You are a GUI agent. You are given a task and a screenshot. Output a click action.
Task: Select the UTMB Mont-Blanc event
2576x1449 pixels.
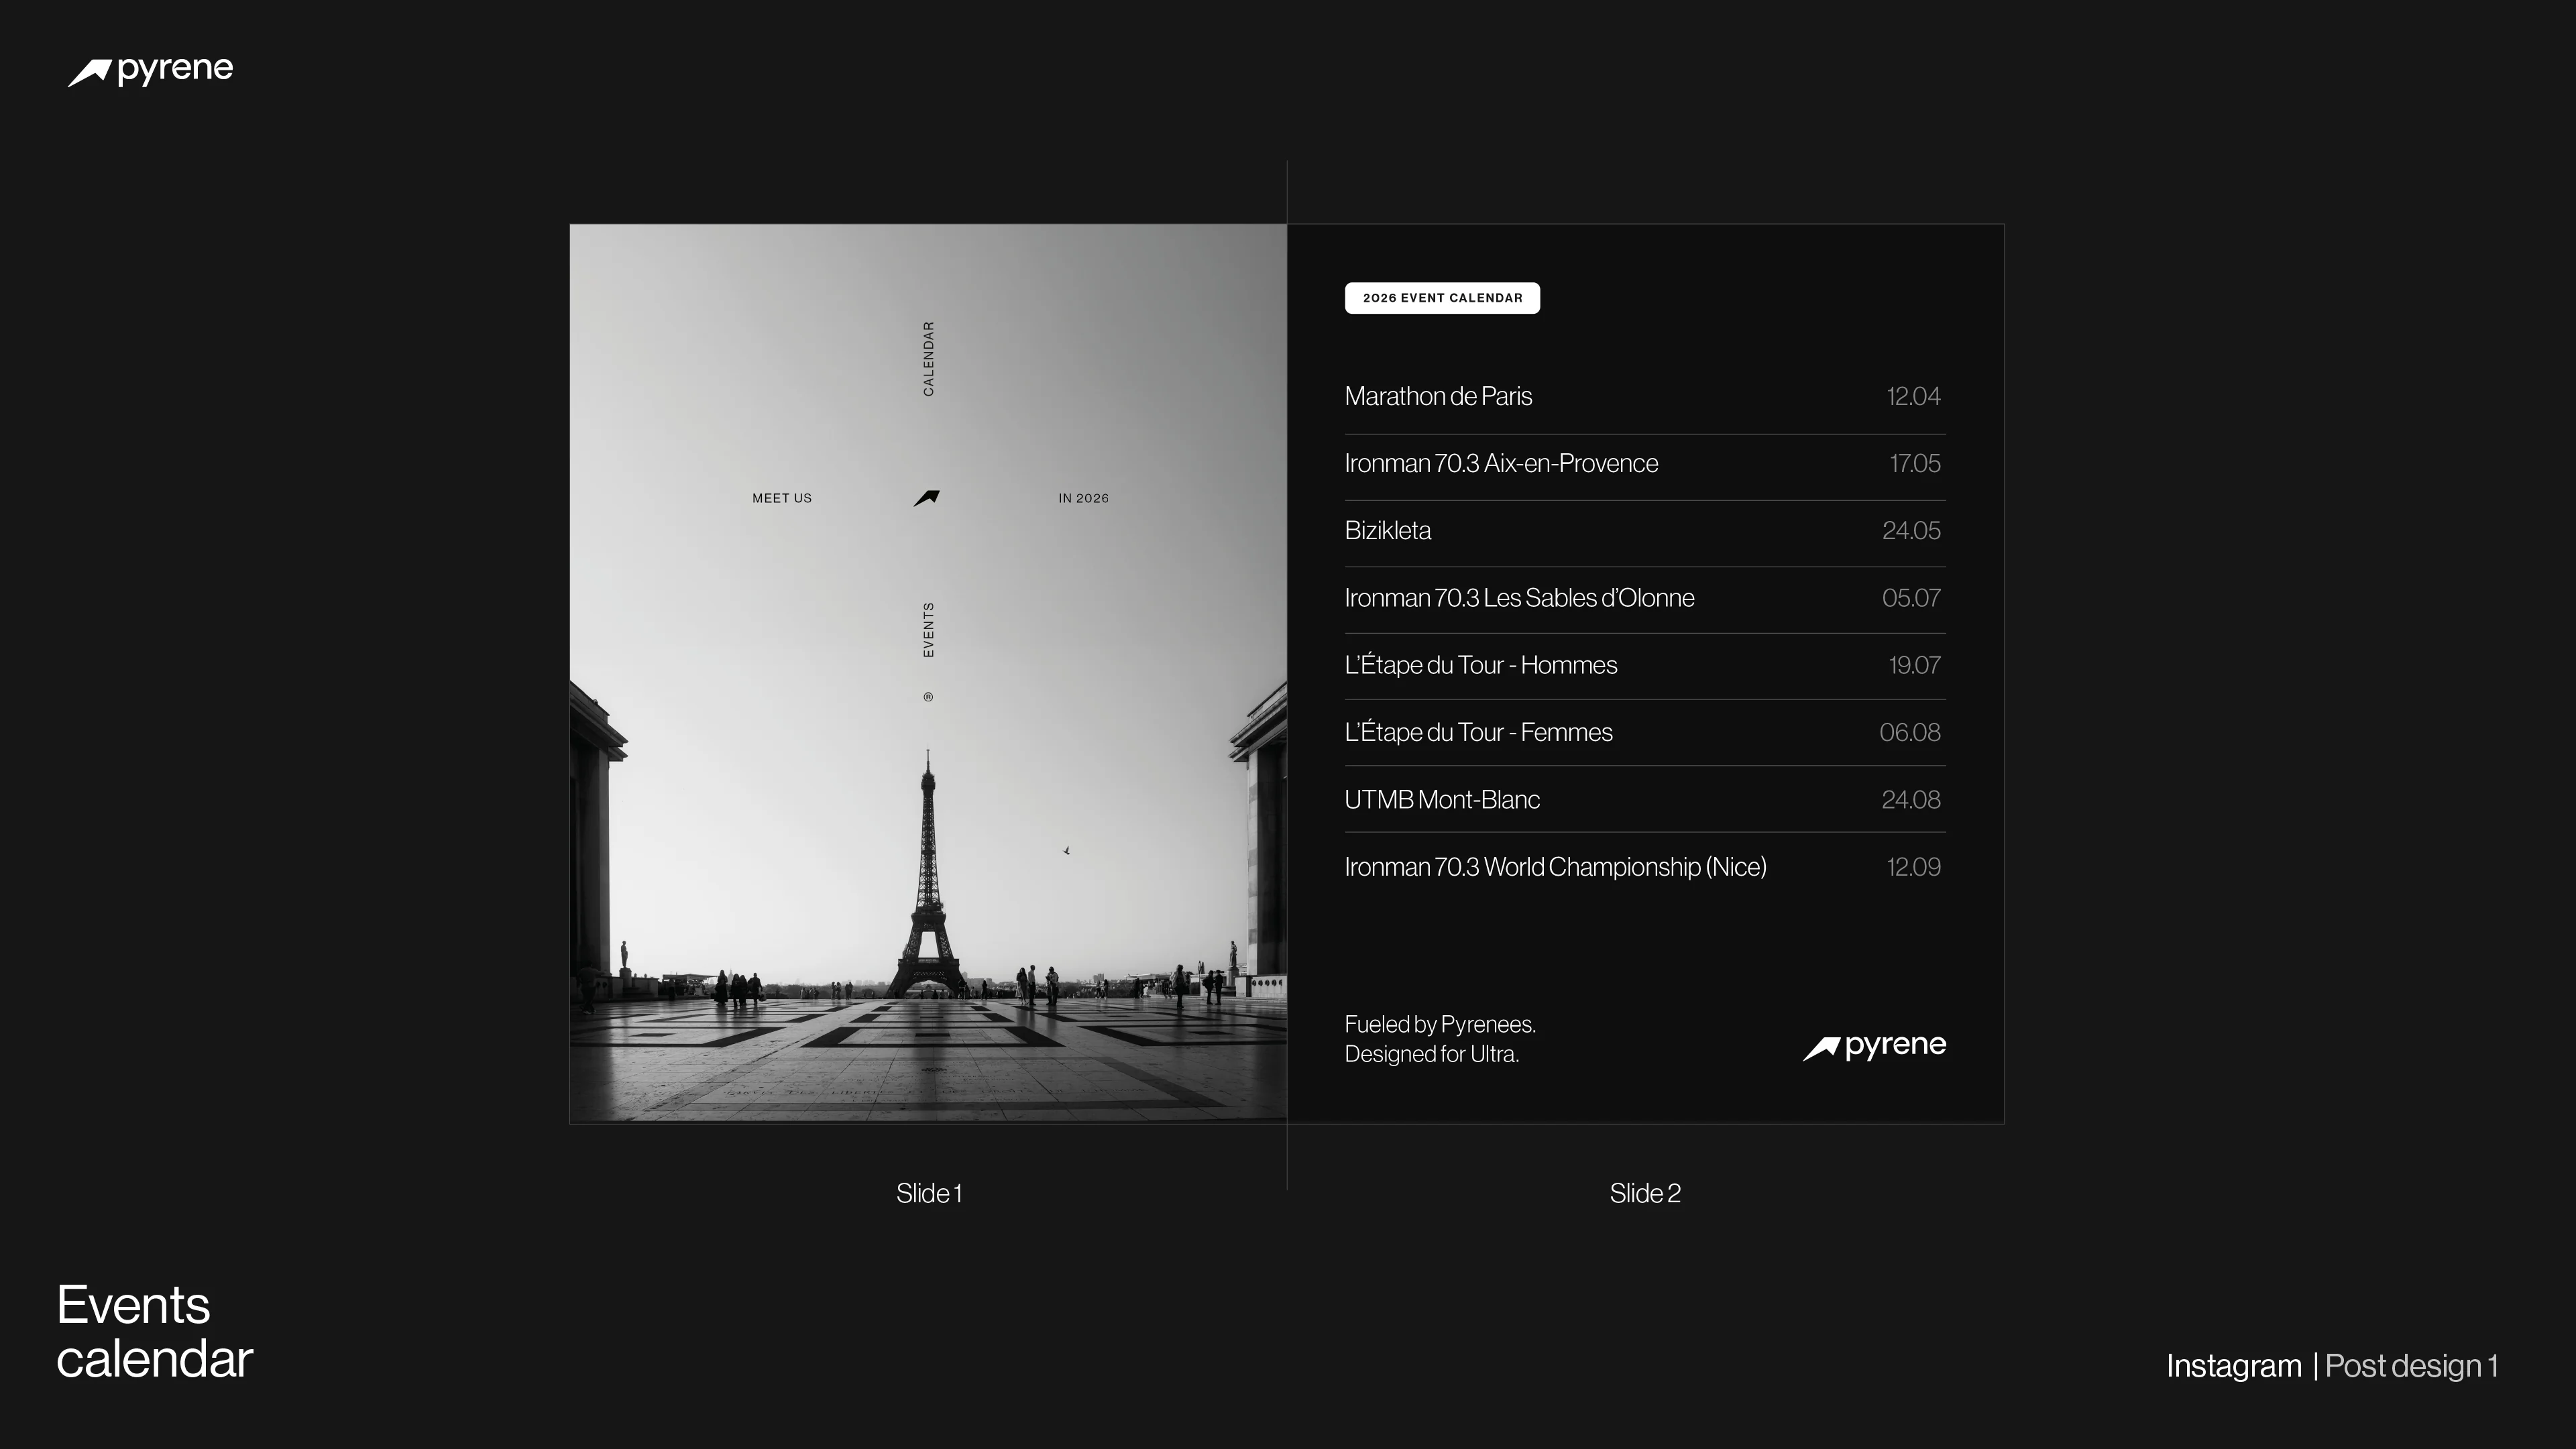pyautogui.click(x=1442, y=799)
